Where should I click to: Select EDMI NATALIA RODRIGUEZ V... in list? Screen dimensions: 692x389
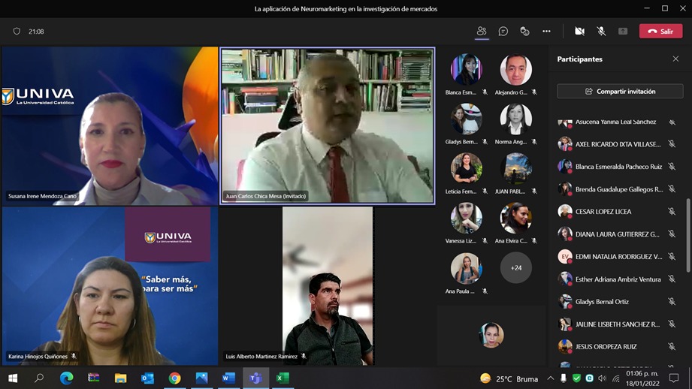[x=618, y=256]
